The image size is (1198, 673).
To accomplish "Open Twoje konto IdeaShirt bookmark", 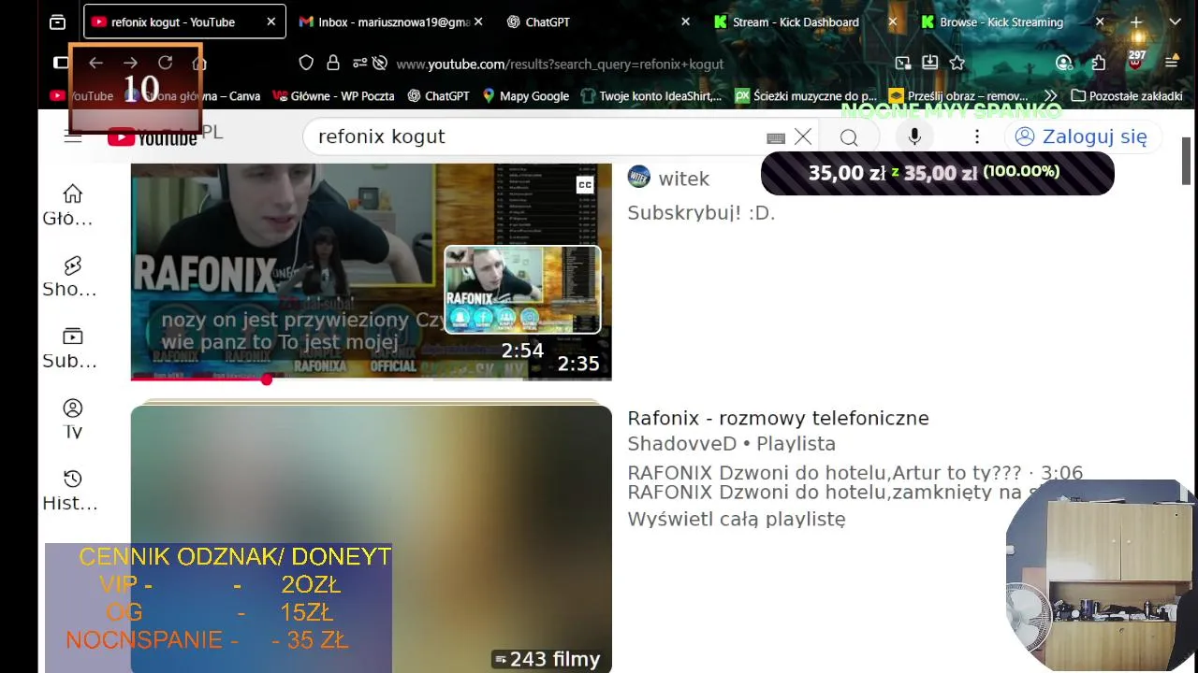I will [651, 95].
